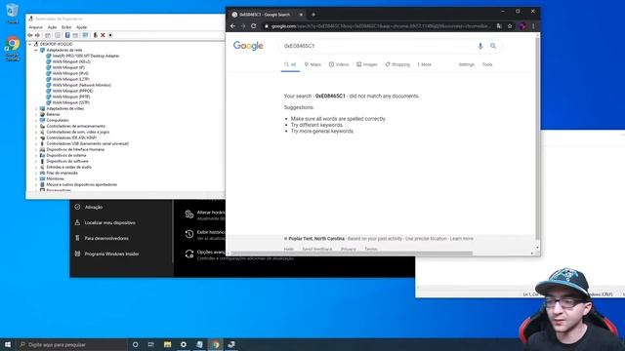This screenshot has width=625, height=351.
Task: Open File Explorer from taskbar
Action: click(x=167, y=344)
